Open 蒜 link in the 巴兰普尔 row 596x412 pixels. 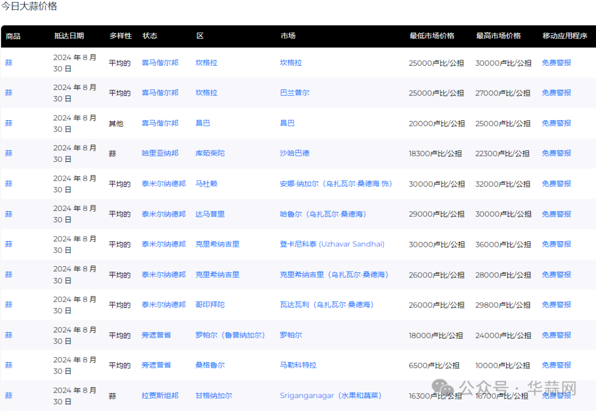[x=8, y=93]
